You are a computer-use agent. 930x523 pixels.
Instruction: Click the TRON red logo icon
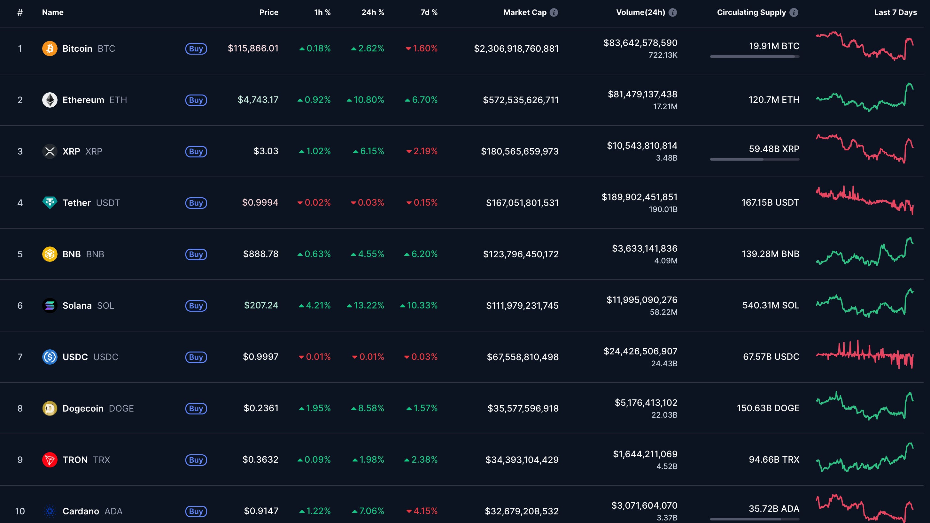pyautogui.click(x=50, y=459)
